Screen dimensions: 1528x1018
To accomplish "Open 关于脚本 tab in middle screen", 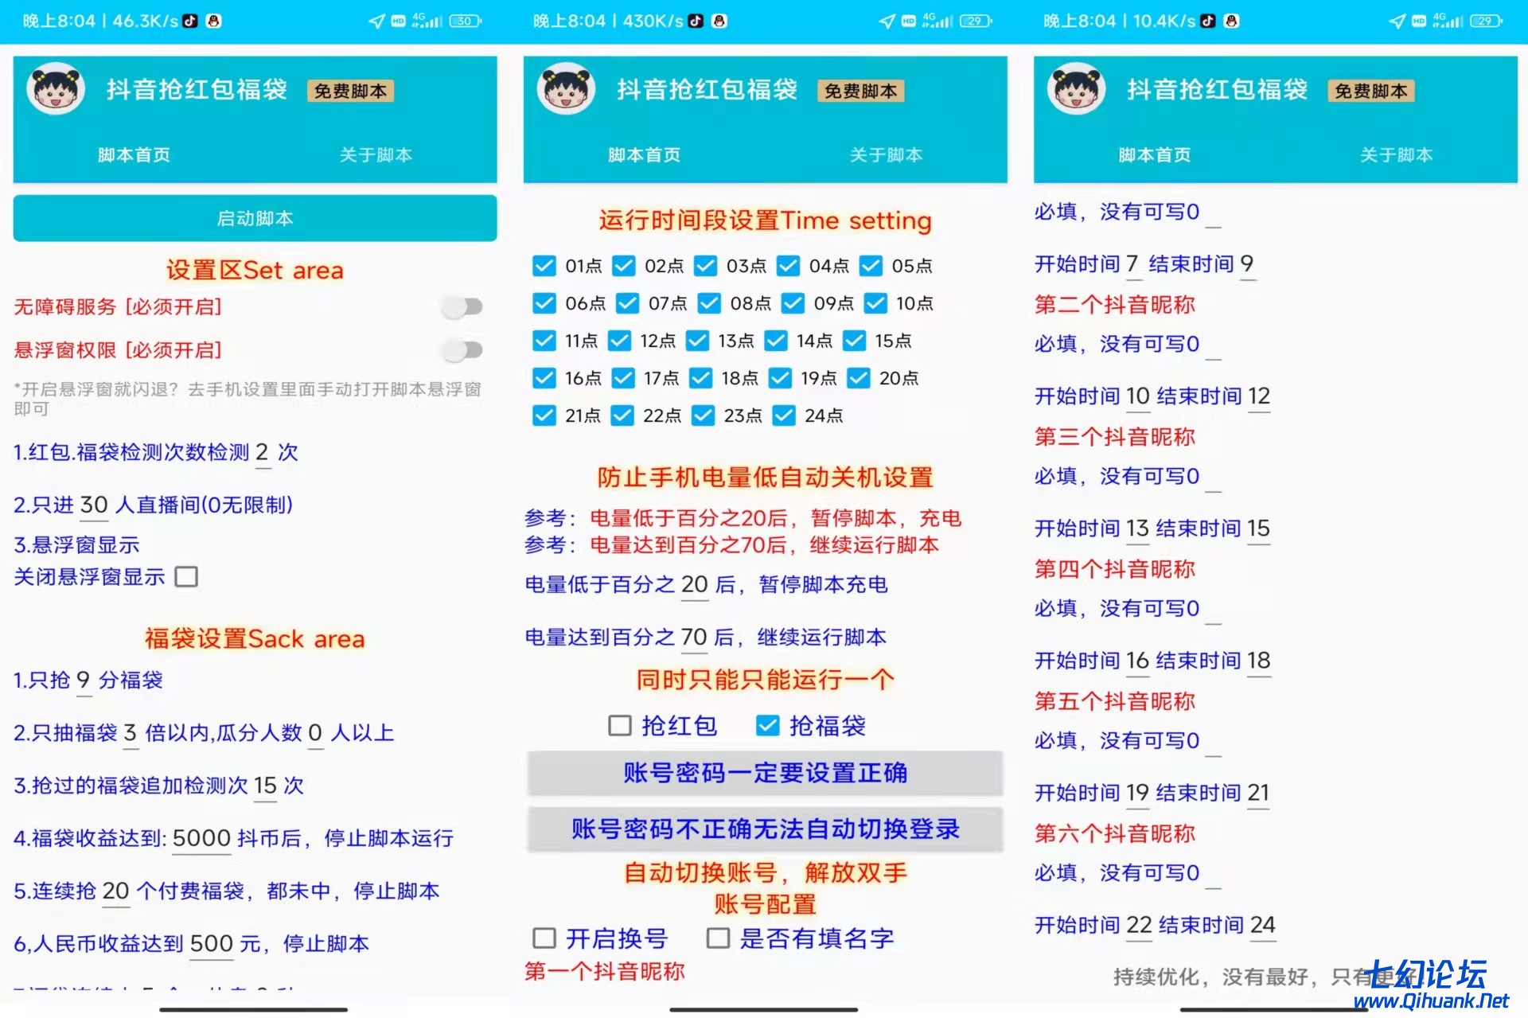I will pos(886,154).
